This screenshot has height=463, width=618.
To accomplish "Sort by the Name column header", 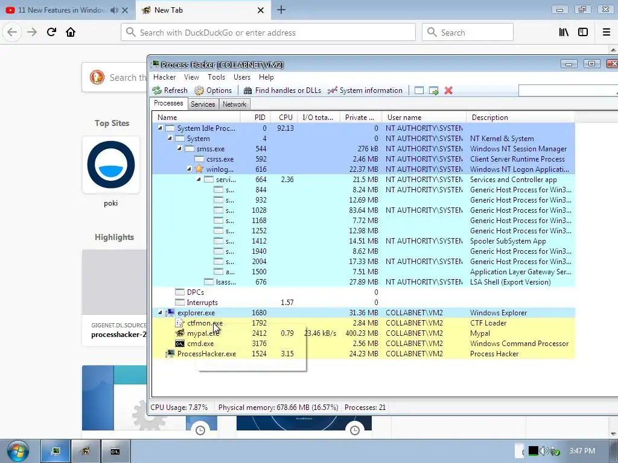I will tap(196, 118).
